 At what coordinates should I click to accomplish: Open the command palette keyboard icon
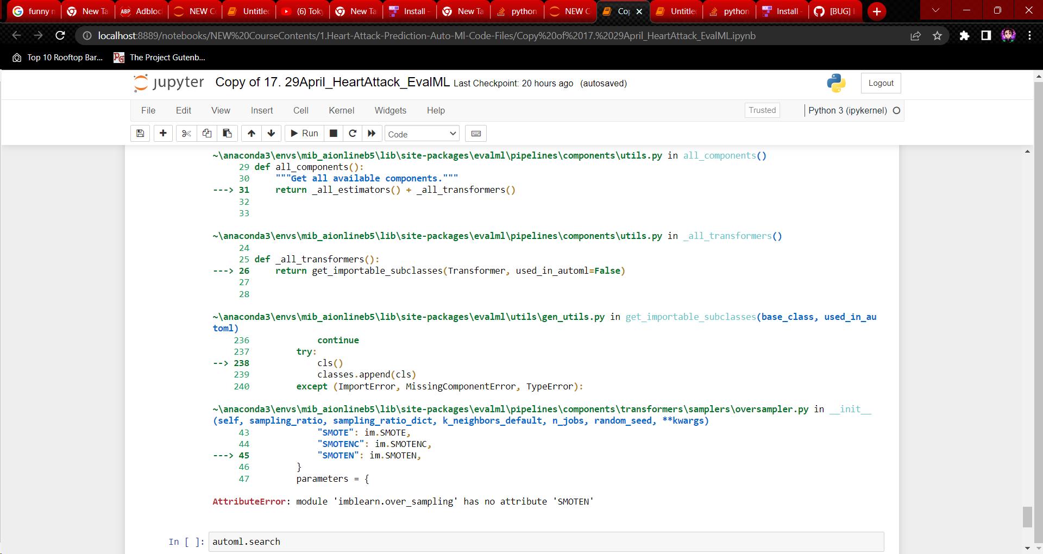[x=476, y=134]
